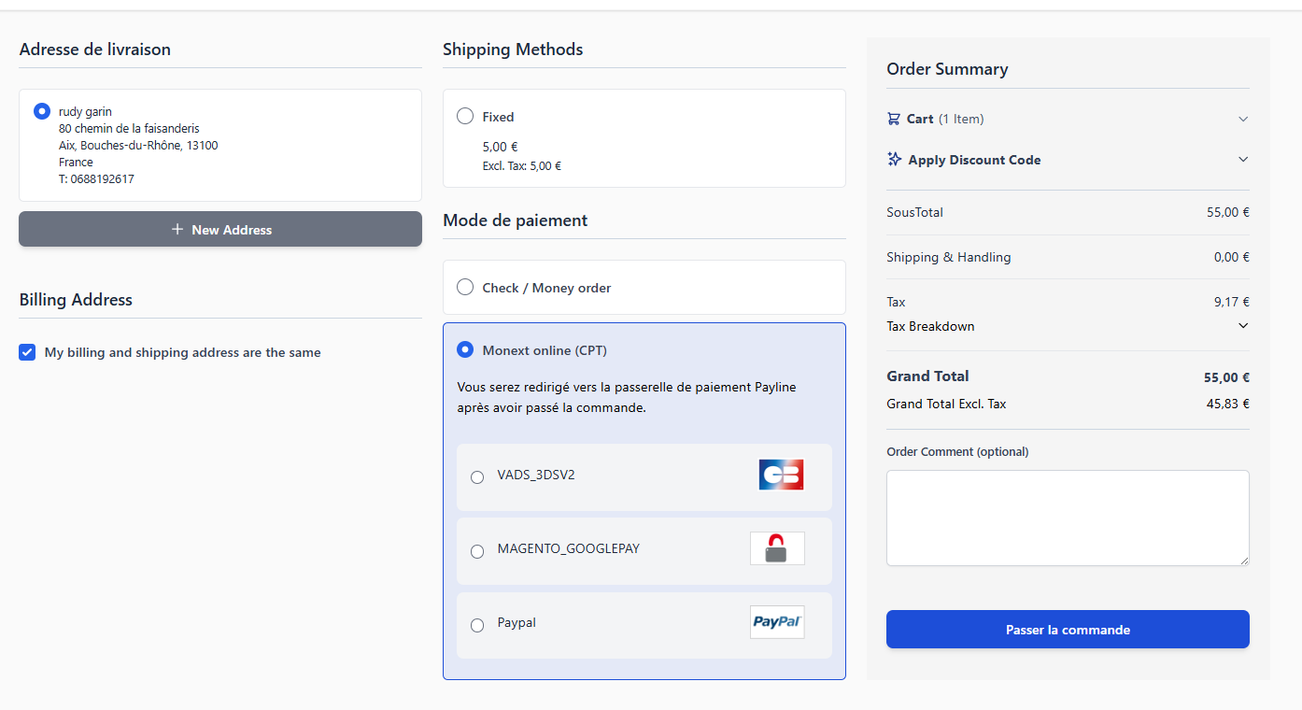The width and height of the screenshot is (1302, 710).
Task: Click the sparkle icon beside Apply Discount Code
Action: click(x=894, y=159)
